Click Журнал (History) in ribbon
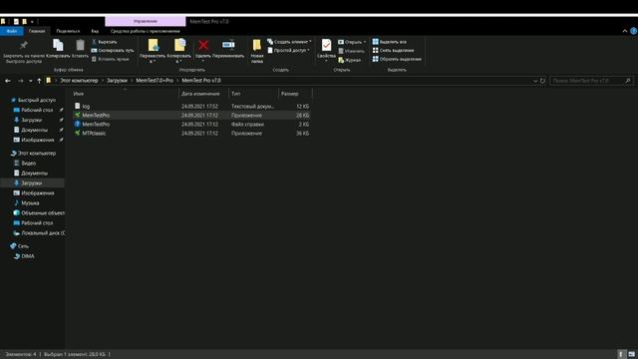The image size is (638, 359). (350, 60)
